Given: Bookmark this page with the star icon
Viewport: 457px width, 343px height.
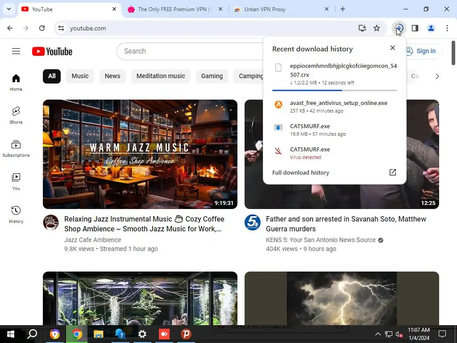Looking at the screenshot, I should point(377,28).
